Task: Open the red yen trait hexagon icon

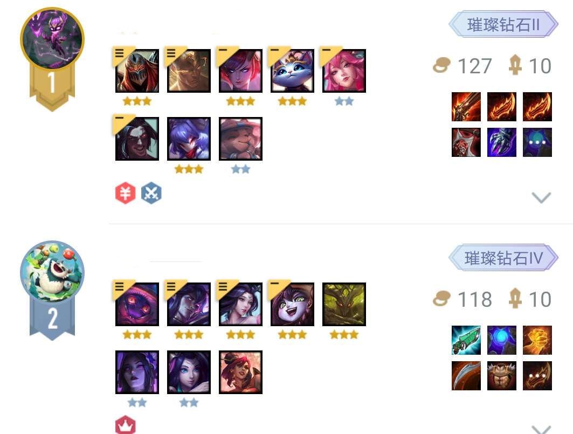Action: pyautogui.click(x=126, y=192)
